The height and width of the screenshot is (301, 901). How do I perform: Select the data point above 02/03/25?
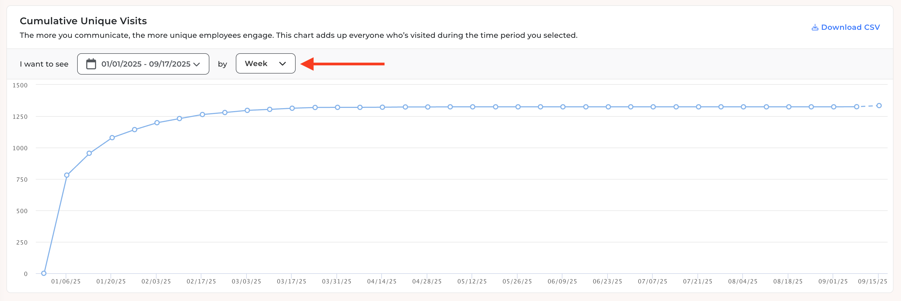157,123
